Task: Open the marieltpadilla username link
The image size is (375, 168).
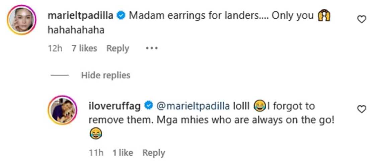Action: point(81,16)
